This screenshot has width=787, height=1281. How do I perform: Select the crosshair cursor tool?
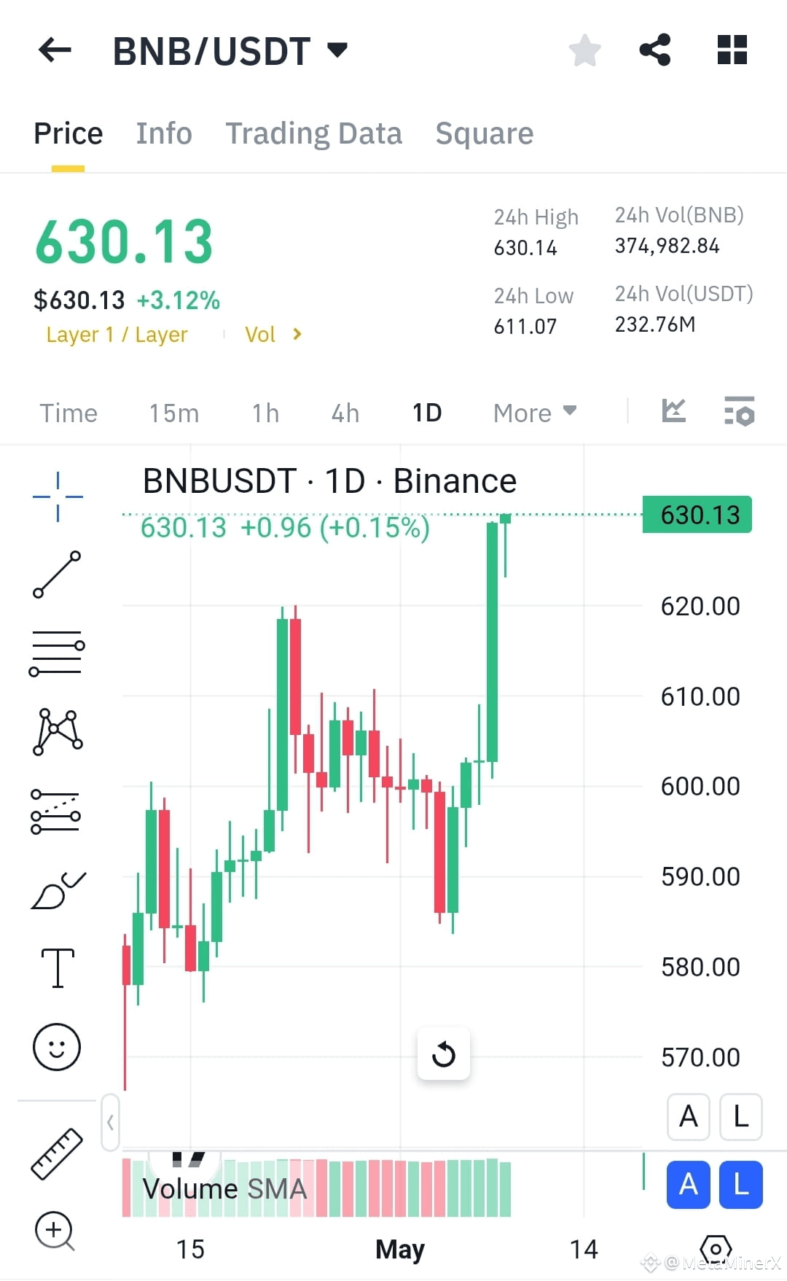(x=58, y=497)
